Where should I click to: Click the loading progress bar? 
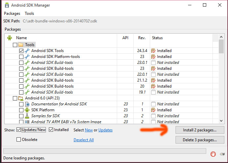tap(105, 151)
